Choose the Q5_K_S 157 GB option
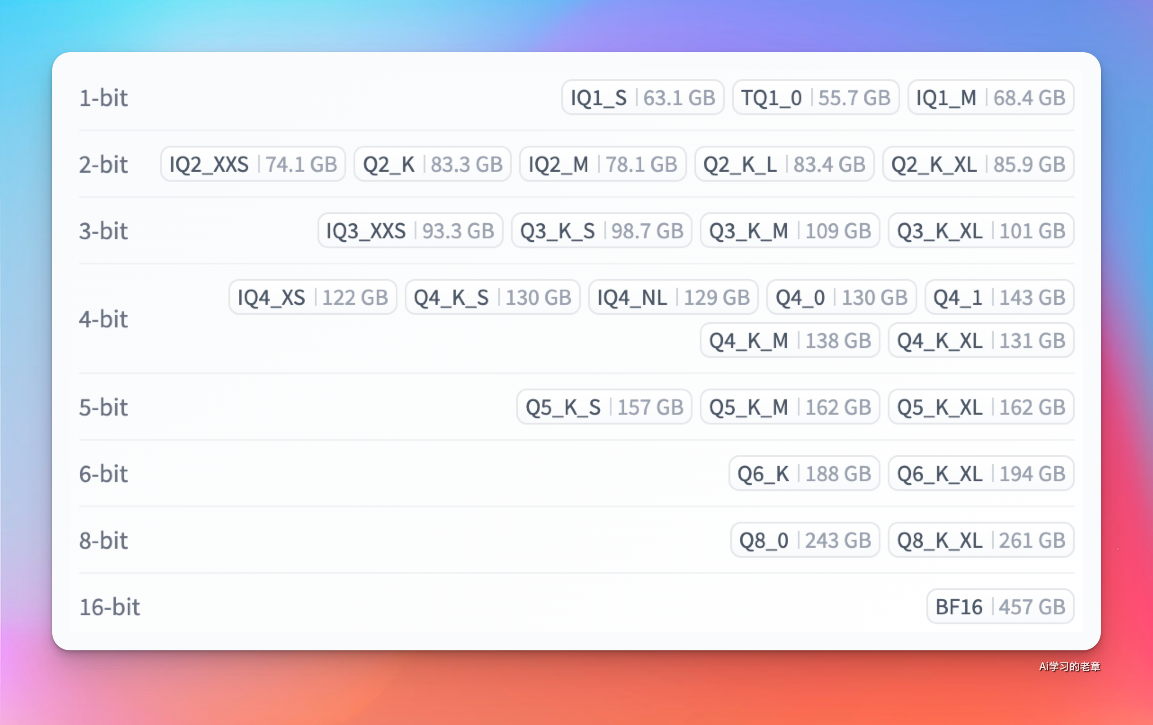The image size is (1153, 725). tap(604, 407)
